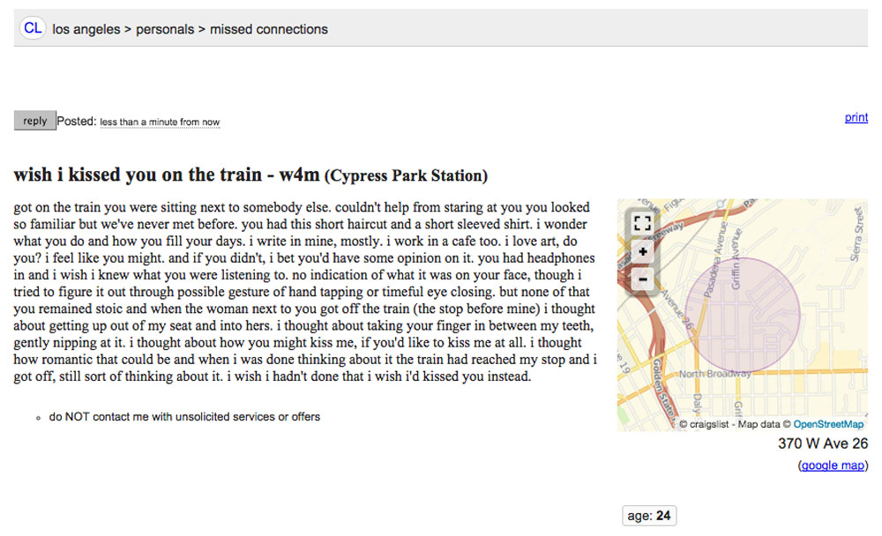882x536 pixels.
Task: Toggle fullscreen map view icon
Action: (x=642, y=223)
